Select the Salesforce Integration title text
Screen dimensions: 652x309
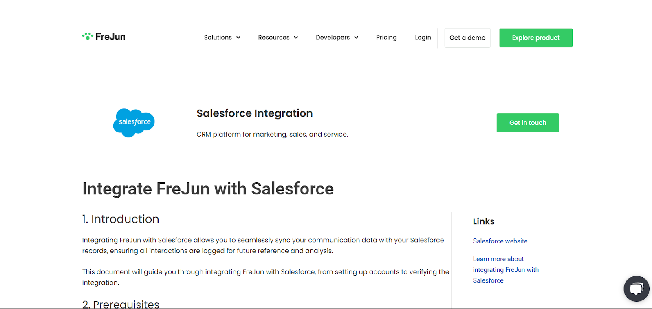coord(254,113)
